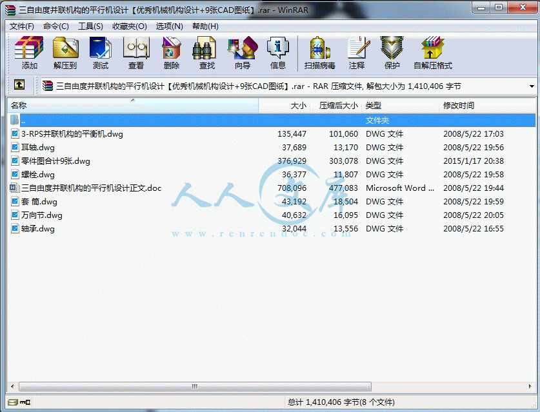The image size is (540, 412).
Task: Click the archive path address field
Action: coord(288,86)
